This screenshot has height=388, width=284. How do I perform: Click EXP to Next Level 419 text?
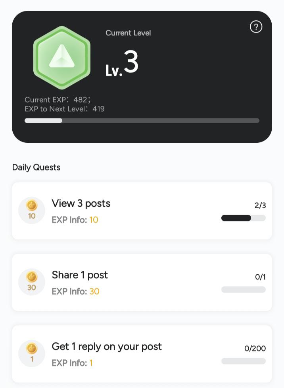click(x=65, y=109)
